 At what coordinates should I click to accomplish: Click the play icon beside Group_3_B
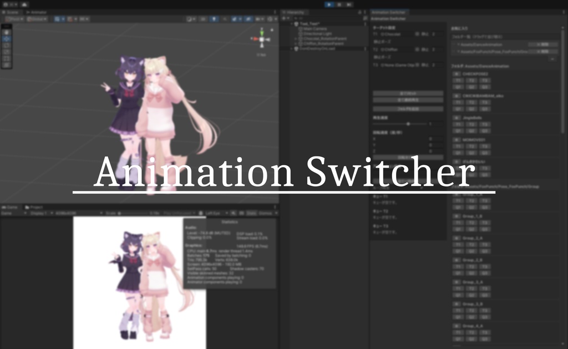coord(457,304)
